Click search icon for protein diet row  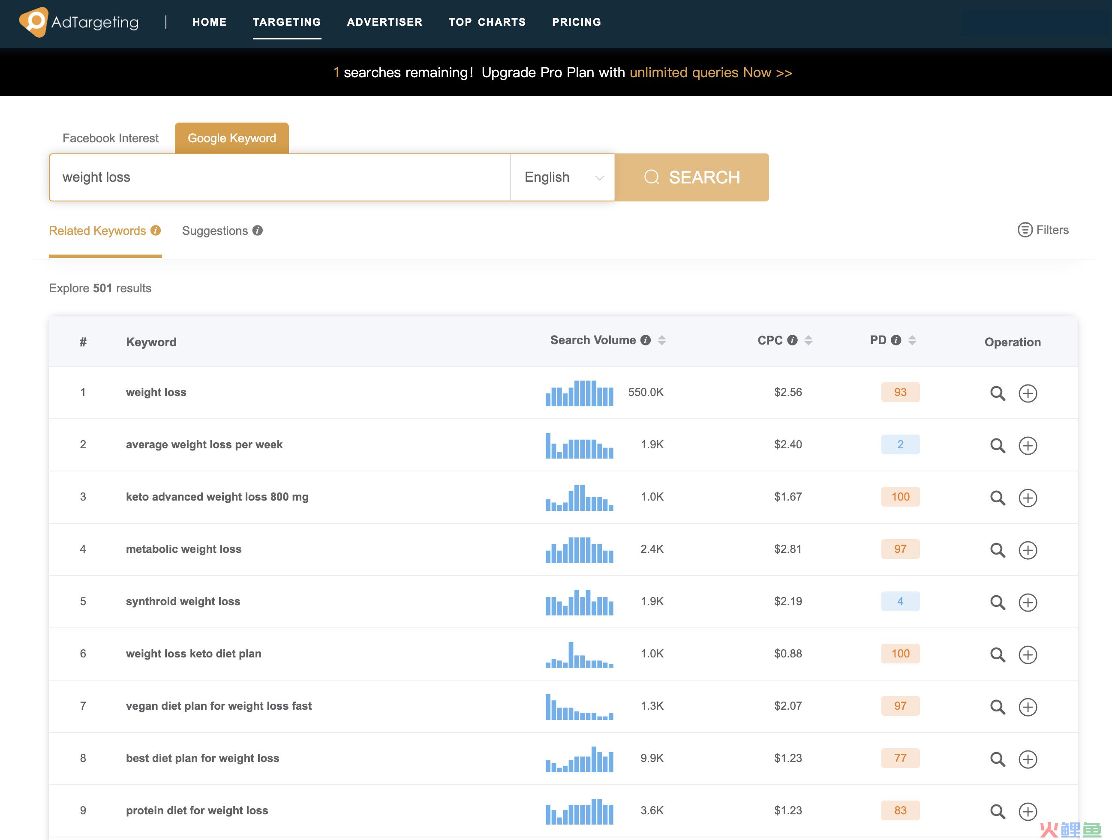tap(998, 811)
